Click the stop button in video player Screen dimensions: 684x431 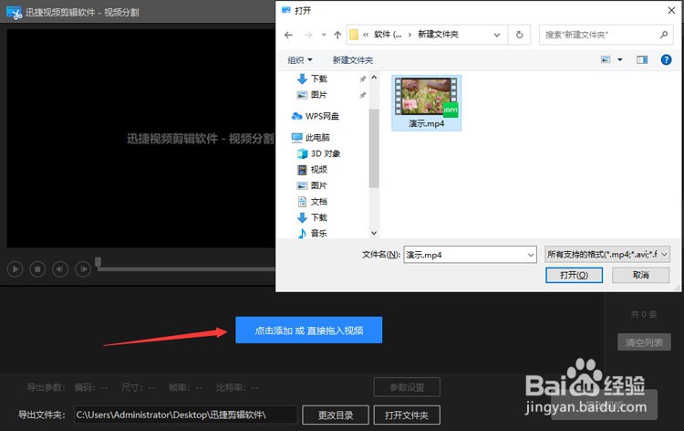point(37,269)
